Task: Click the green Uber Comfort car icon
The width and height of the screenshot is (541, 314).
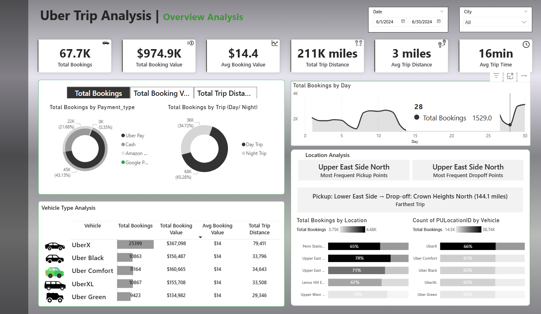Action: (x=55, y=272)
